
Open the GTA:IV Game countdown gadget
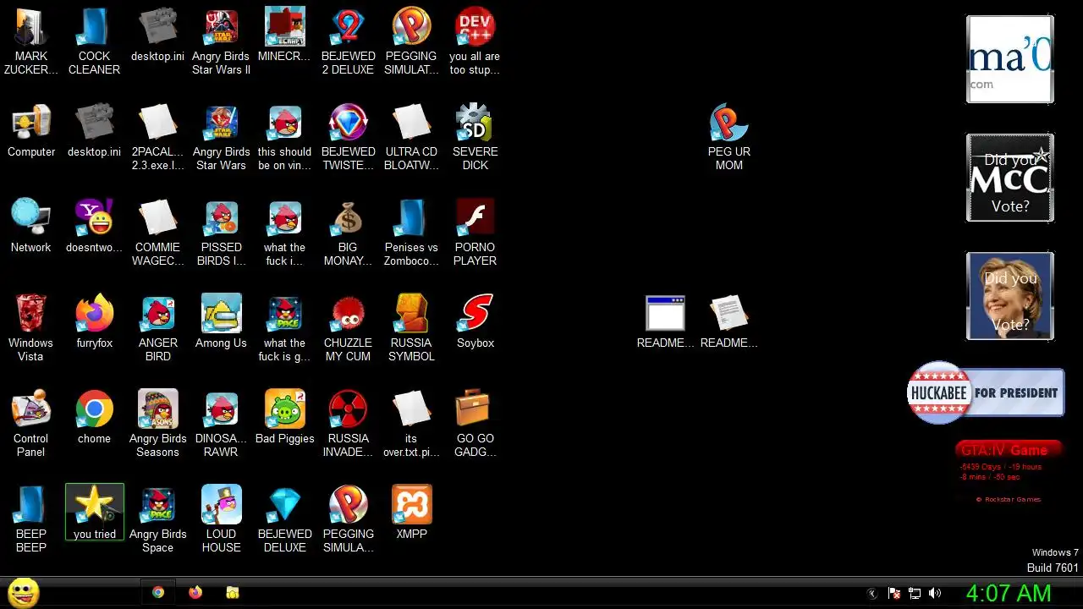pos(1008,472)
